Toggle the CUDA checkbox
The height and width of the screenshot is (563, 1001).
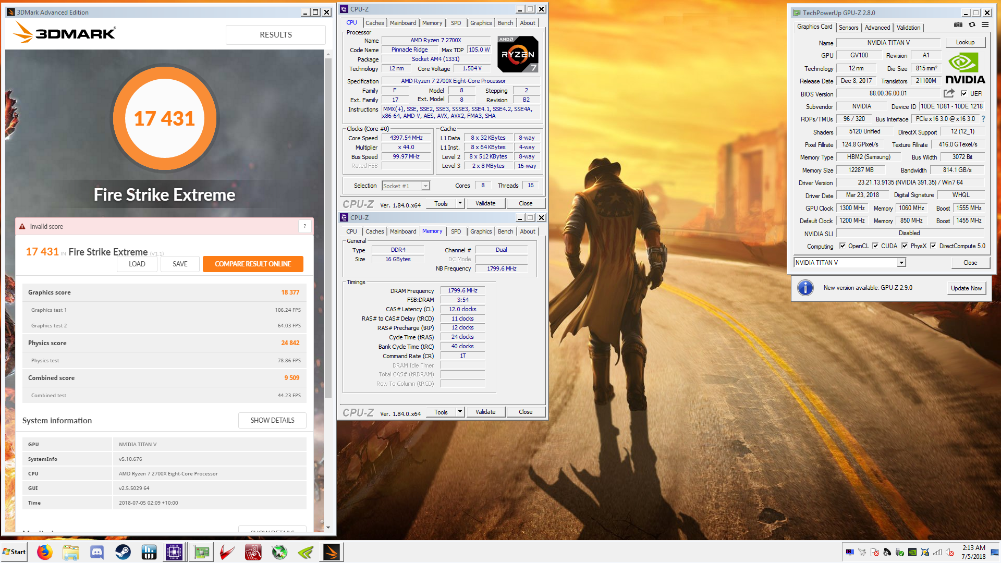click(x=875, y=246)
